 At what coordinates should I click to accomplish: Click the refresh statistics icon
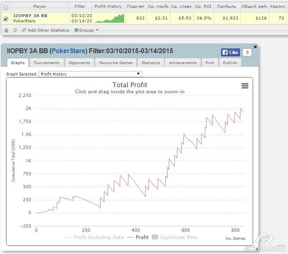coord(15,30)
